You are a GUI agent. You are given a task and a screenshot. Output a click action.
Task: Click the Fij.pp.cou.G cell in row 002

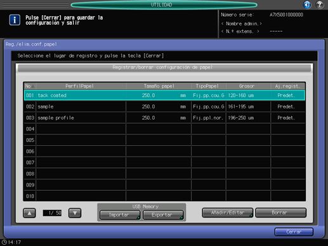[209, 107]
